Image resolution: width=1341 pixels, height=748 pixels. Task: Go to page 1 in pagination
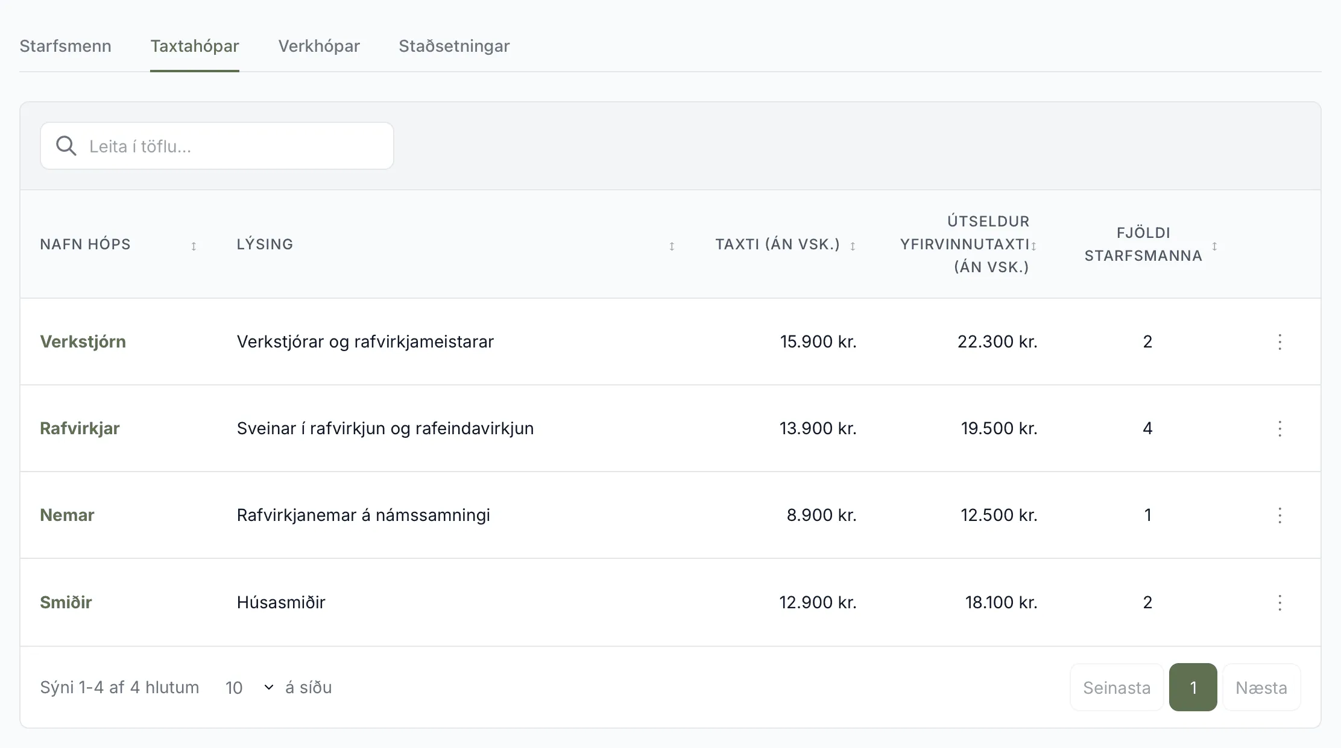1193,687
